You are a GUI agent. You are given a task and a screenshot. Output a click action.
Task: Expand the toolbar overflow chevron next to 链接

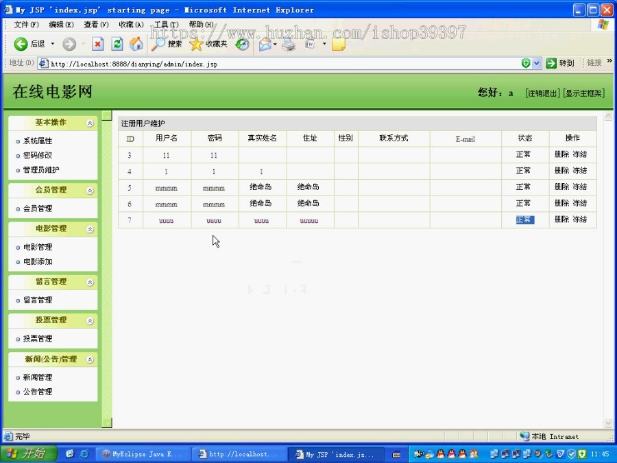[x=609, y=60]
